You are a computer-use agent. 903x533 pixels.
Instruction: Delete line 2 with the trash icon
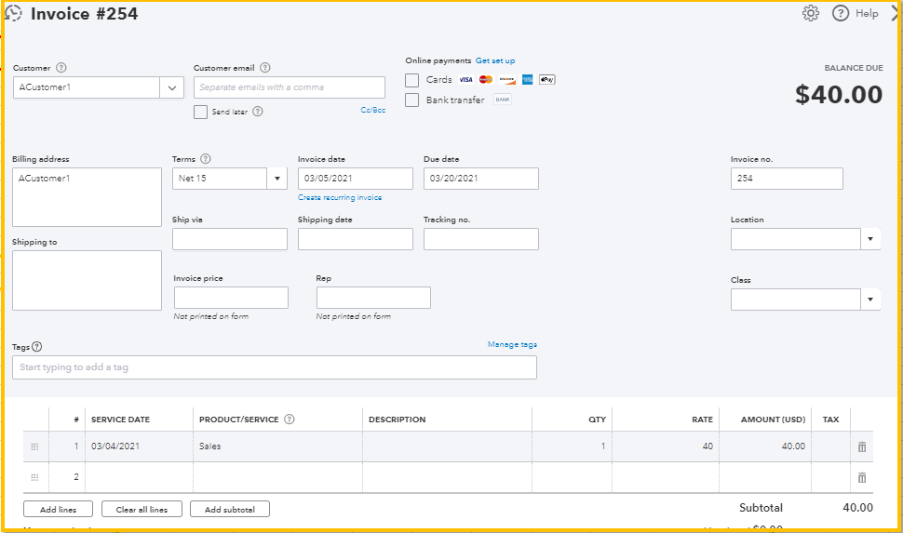tap(861, 477)
